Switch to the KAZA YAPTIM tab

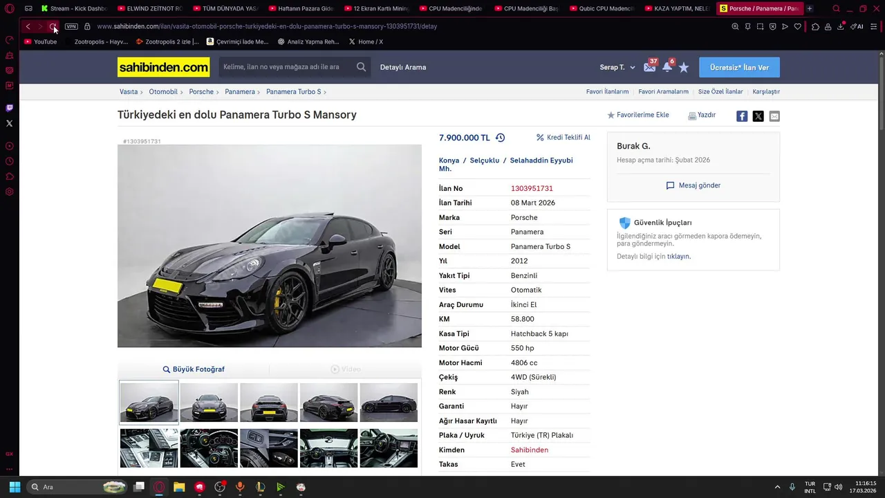tap(677, 8)
